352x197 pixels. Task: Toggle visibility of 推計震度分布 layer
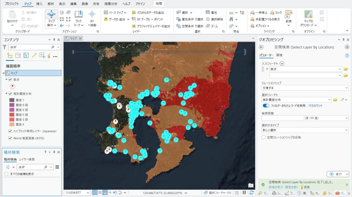(x=10, y=94)
